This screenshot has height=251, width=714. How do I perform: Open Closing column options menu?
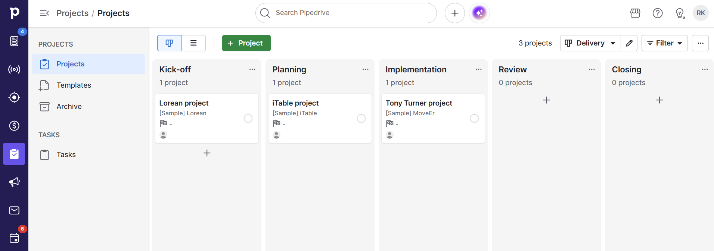coord(705,69)
